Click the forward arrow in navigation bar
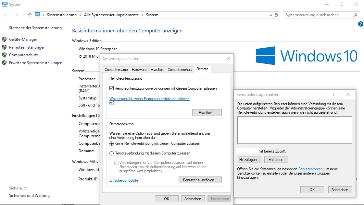 [x=15, y=15]
